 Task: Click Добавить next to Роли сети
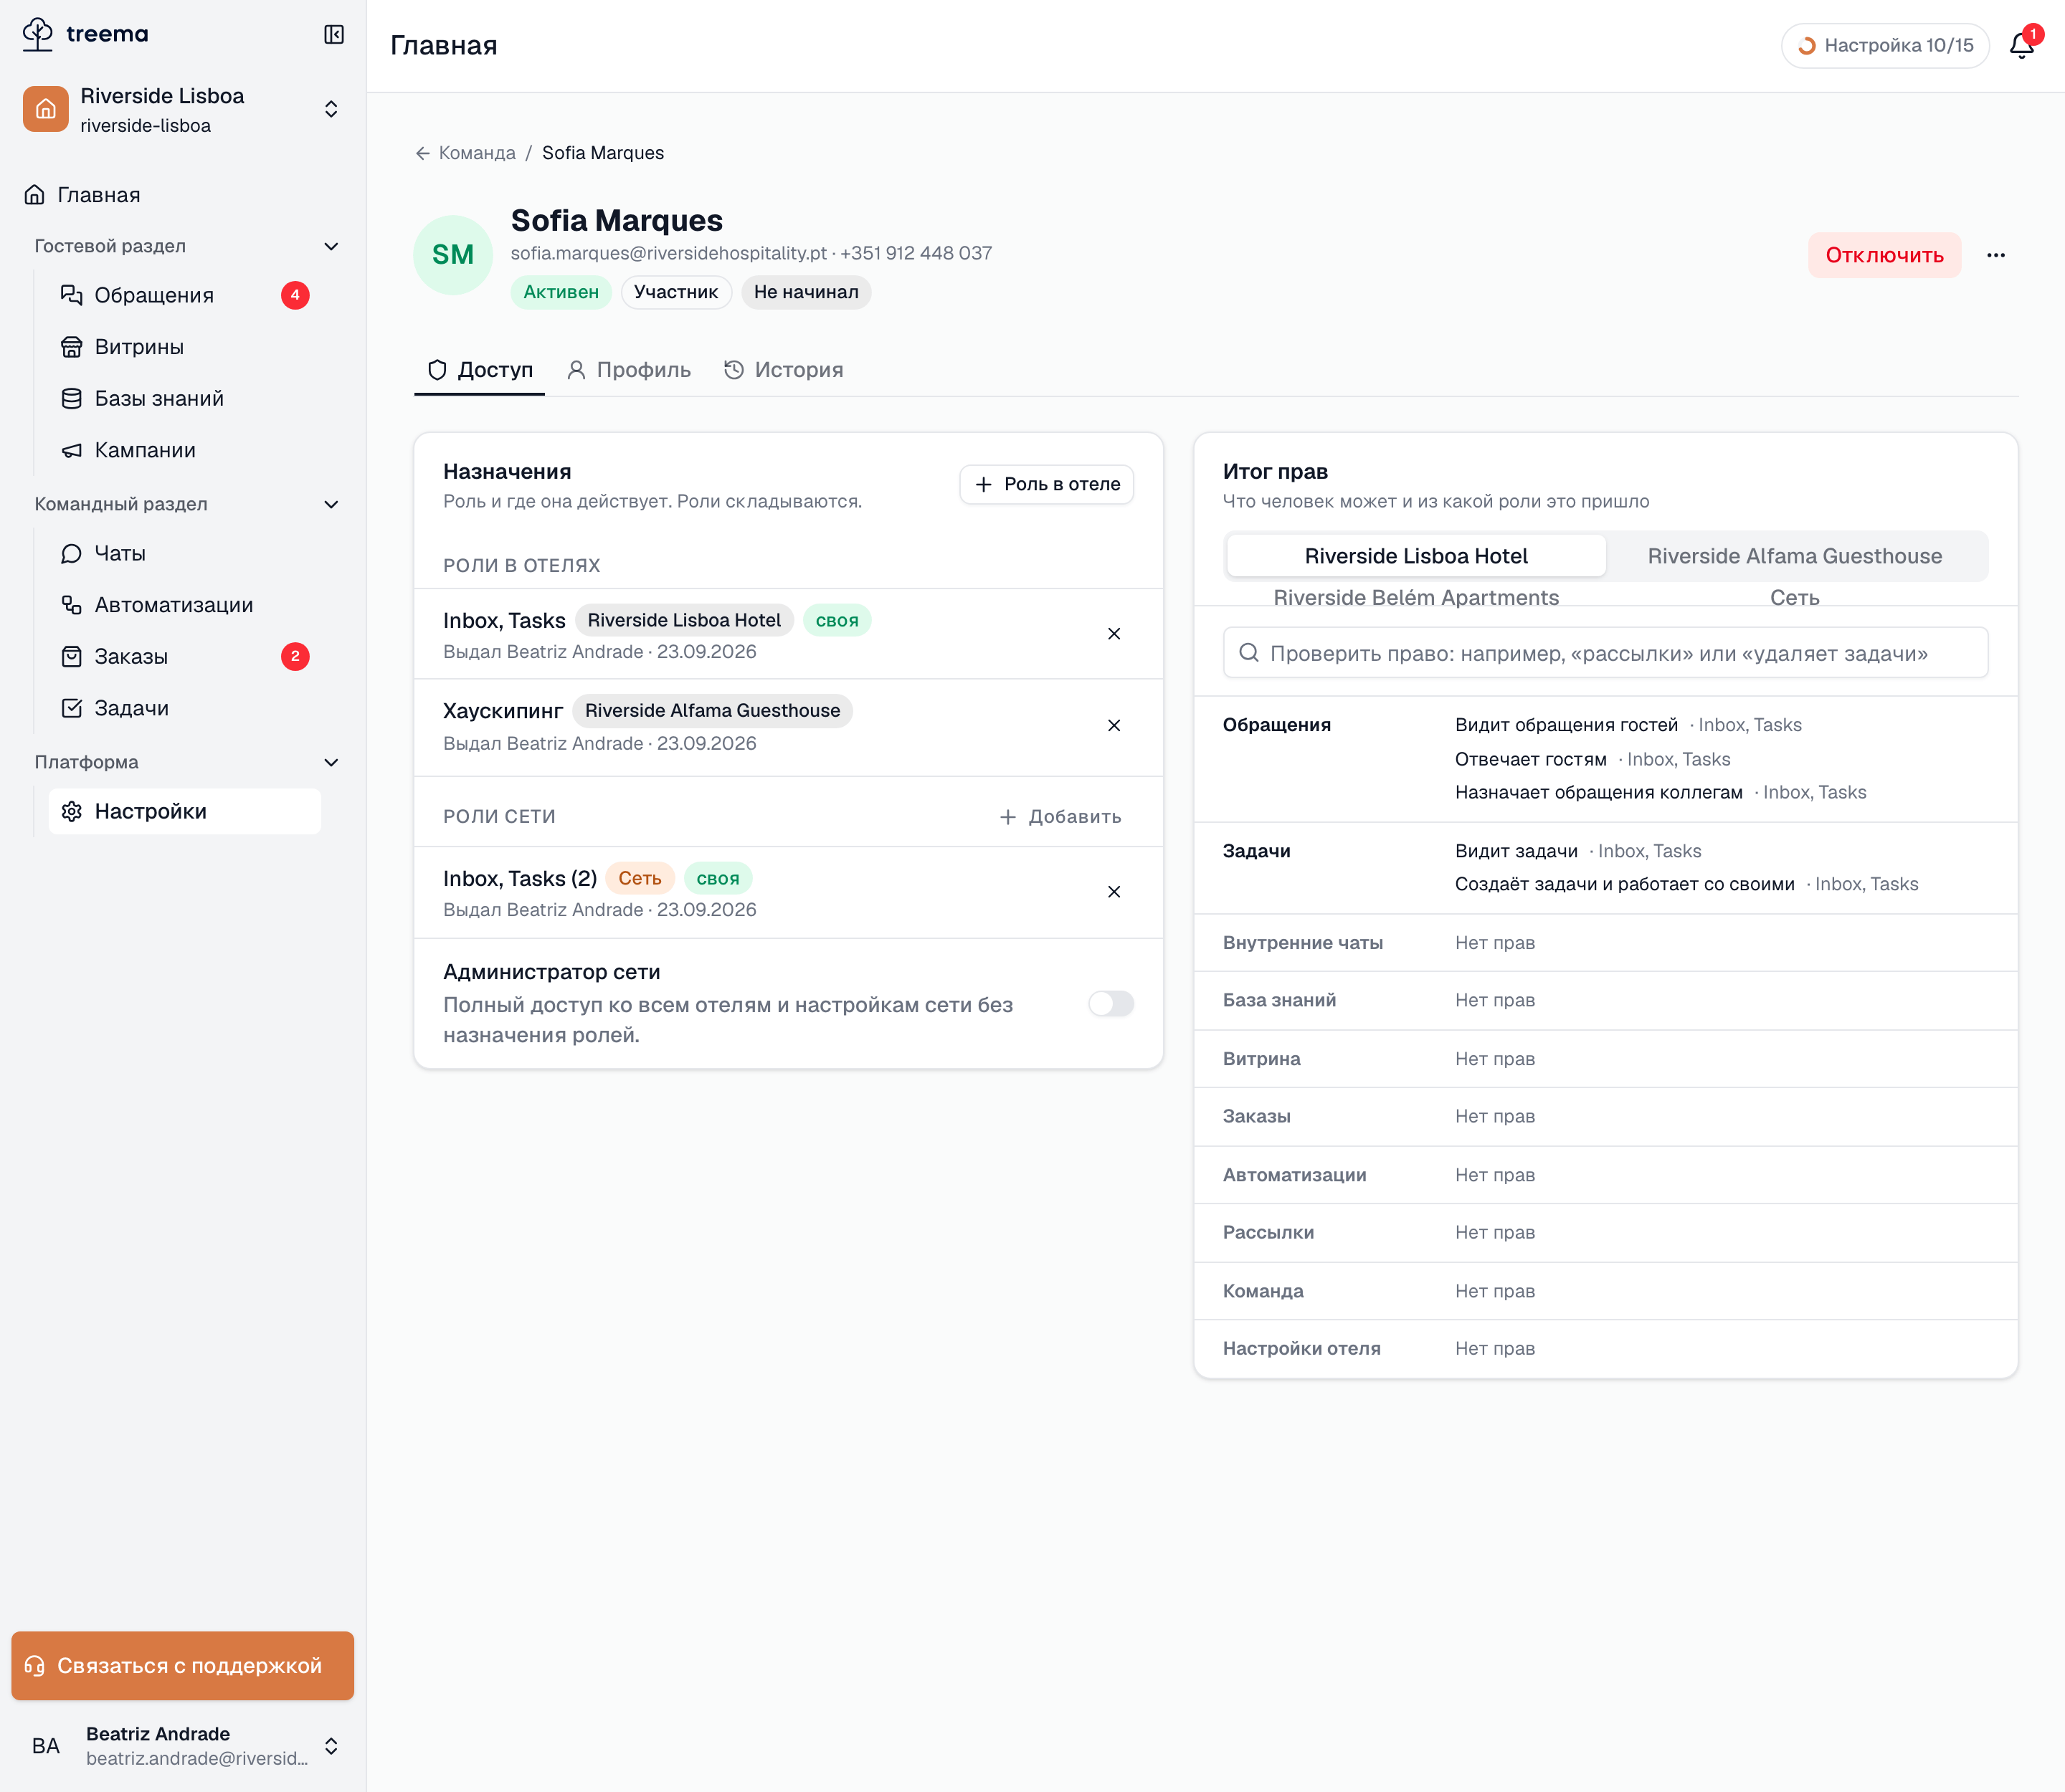coord(1060,817)
